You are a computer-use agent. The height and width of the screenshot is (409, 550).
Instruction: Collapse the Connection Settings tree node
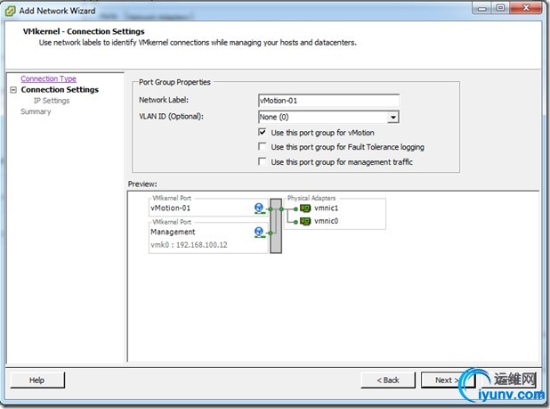[x=13, y=90]
